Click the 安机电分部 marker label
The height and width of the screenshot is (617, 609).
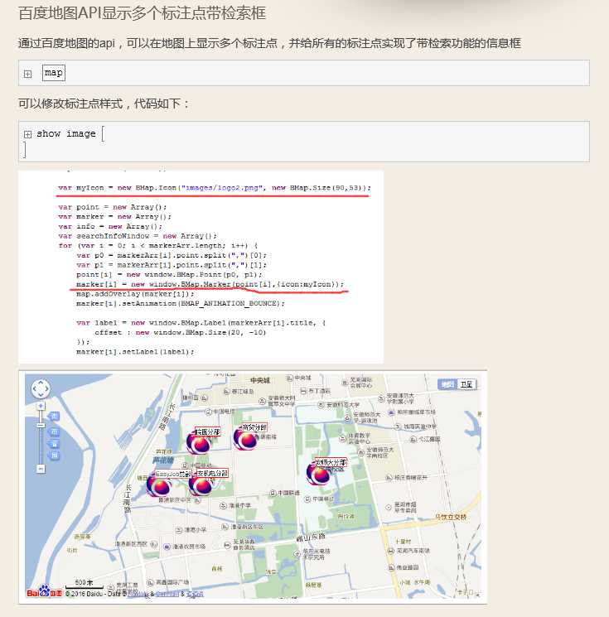pos(212,474)
